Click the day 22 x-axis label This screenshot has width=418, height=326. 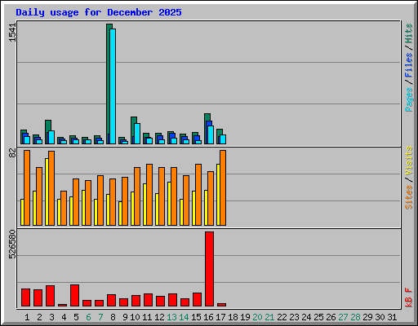[282, 317]
